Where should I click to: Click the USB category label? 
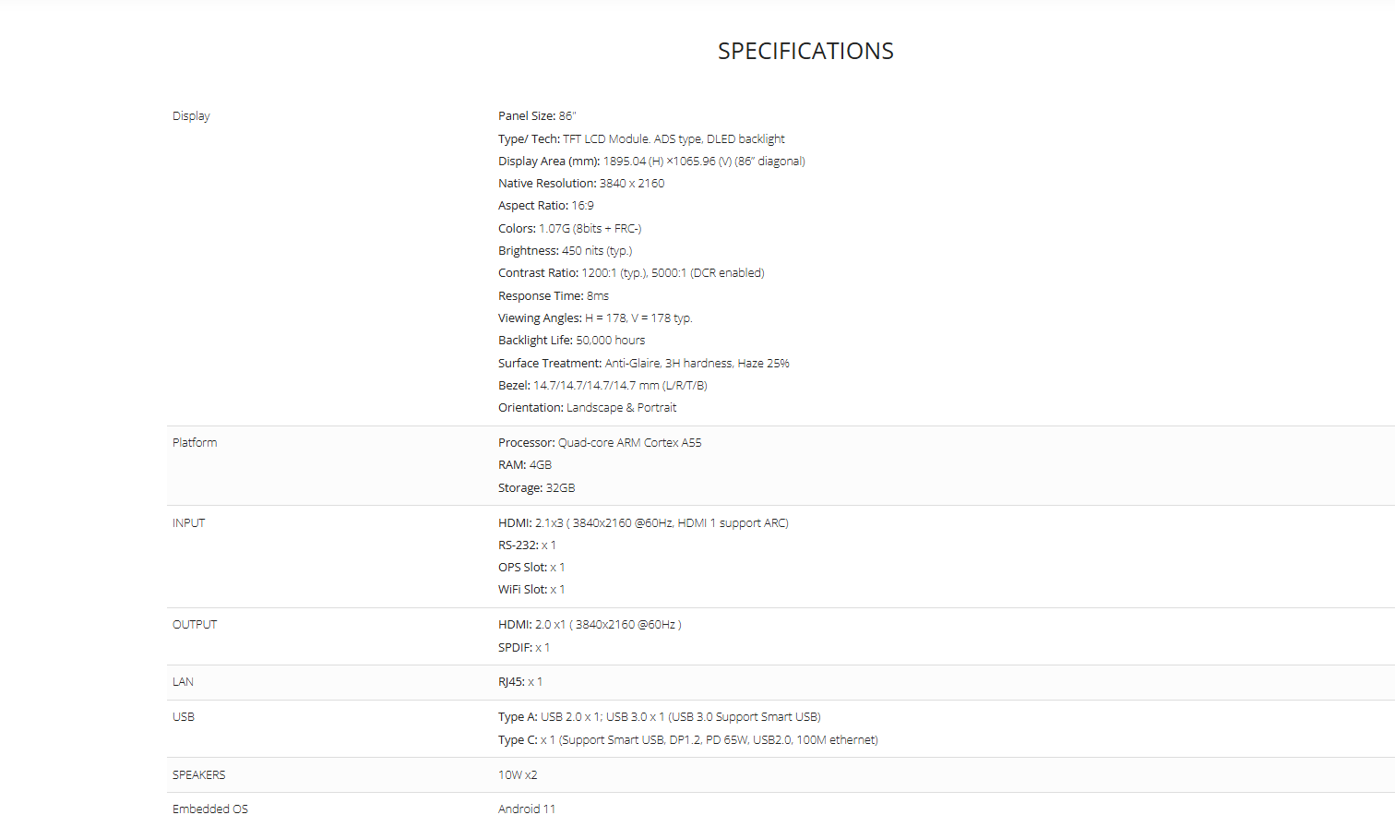tap(184, 717)
